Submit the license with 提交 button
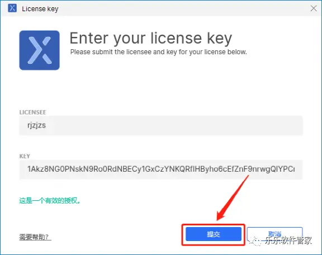The width and height of the screenshot is (322, 255). tap(214, 234)
